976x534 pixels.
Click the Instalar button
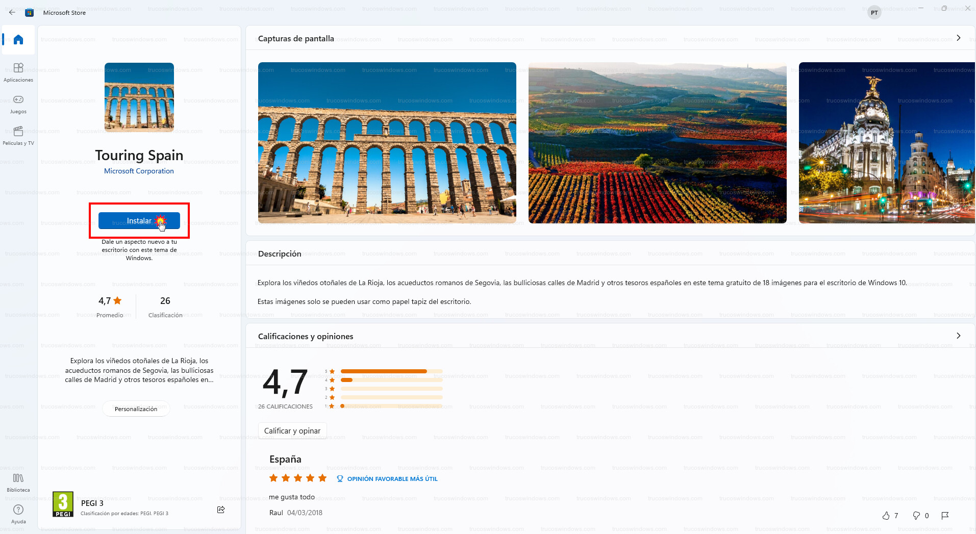(x=139, y=221)
